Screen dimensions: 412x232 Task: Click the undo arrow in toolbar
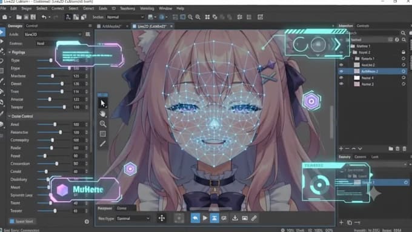tap(44, 17)
